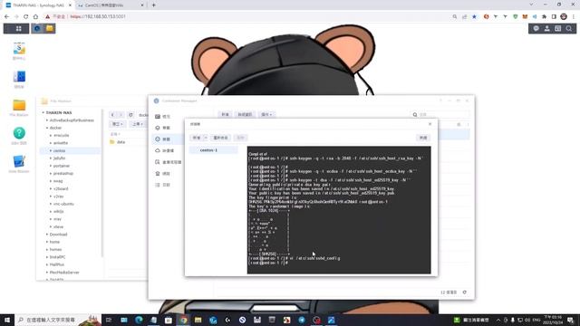The image size is (580, 326).
Task: Open Windows notification center icon
Action: pyautogui.click(x=570, y=320)
